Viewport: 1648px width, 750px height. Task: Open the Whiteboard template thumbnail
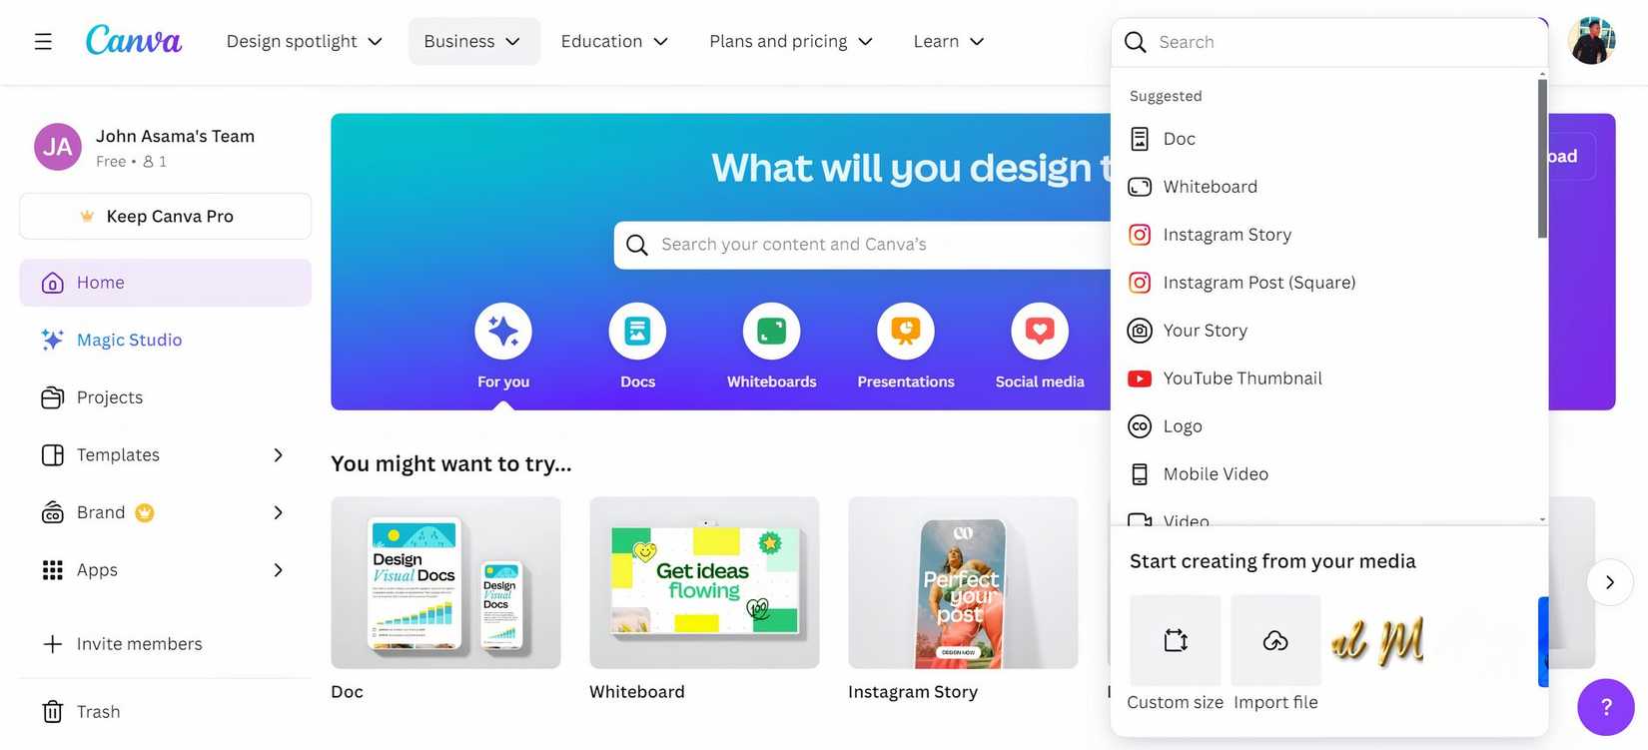(x=704, y=583)
